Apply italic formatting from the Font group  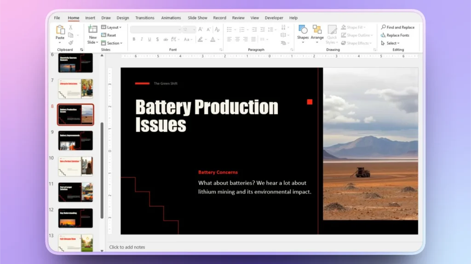pos(142,39)
